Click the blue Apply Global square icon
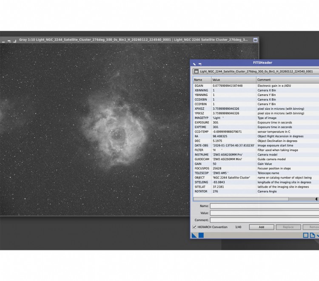The height and width of the screenshot is (281, 319). pyautogui.click(x=201, y=235)
